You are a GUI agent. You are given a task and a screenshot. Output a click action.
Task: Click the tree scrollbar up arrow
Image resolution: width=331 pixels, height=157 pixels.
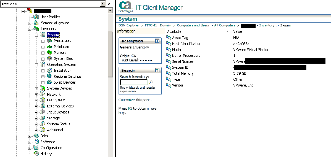pos(110,11)
